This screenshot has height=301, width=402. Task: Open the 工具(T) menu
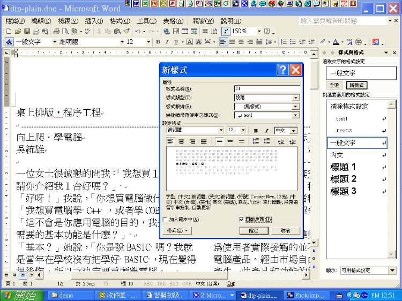[x=146, y=21]
